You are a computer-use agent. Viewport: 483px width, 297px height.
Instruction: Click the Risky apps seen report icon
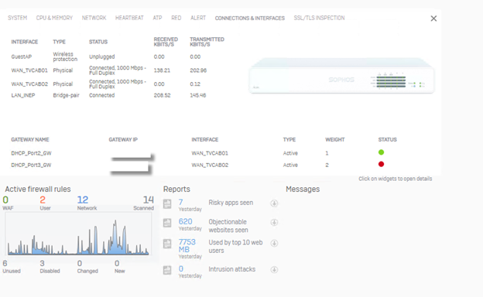(x=167, y=203)
